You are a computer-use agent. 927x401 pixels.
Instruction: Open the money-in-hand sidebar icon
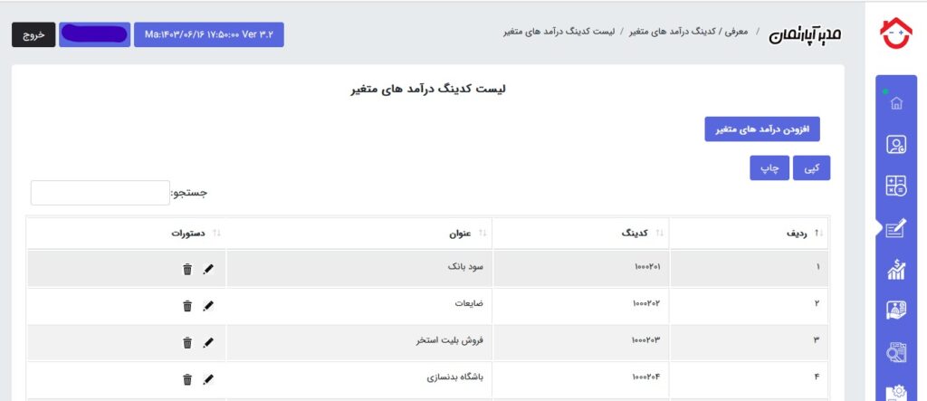[896, 310]
